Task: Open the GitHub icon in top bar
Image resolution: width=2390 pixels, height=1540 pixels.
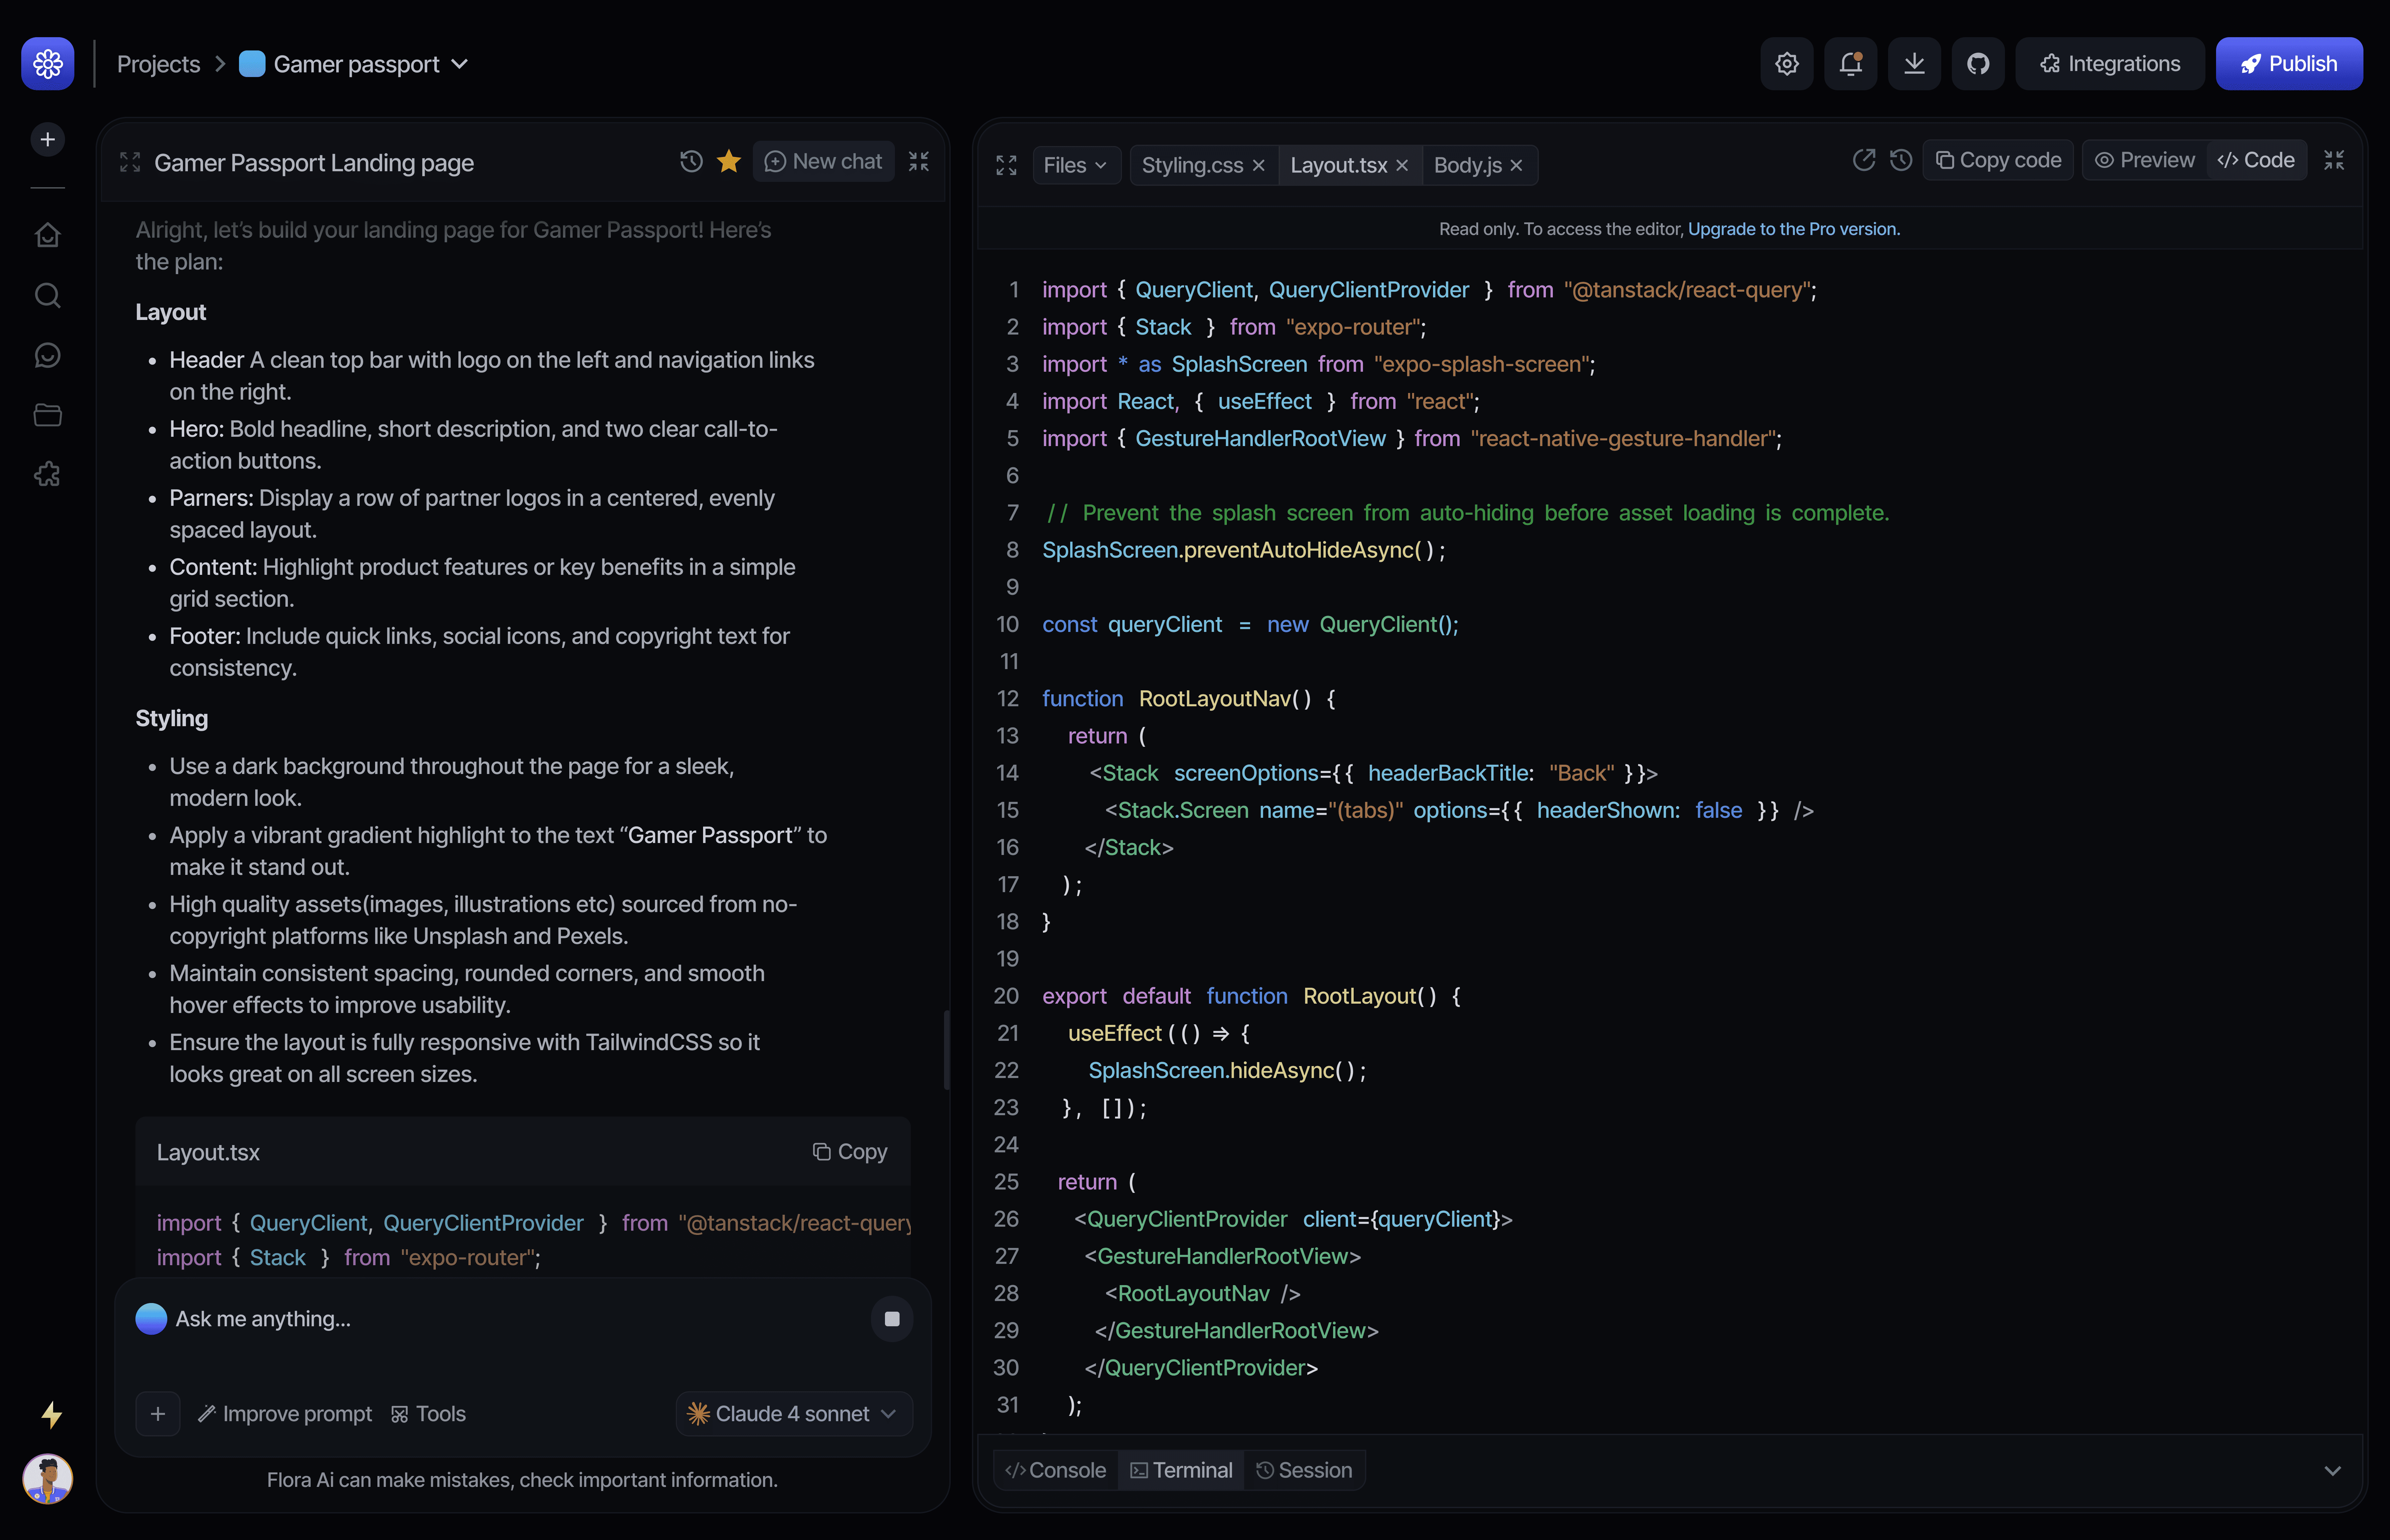Action: coord(1977,64)
